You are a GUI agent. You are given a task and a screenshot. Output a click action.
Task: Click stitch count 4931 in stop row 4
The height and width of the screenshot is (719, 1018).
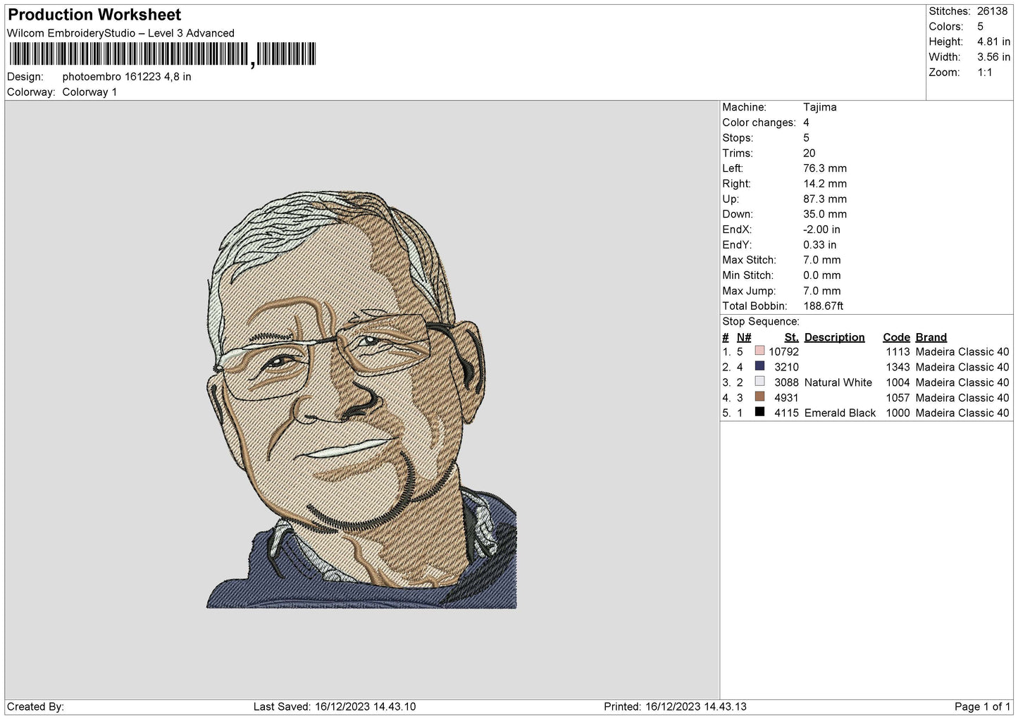787,398
